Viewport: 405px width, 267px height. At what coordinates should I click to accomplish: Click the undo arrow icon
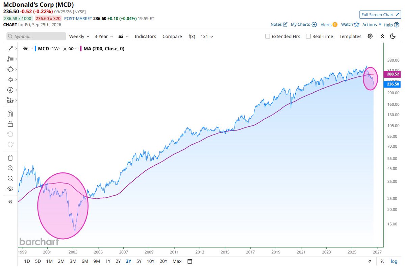click(x=10, y=134)
